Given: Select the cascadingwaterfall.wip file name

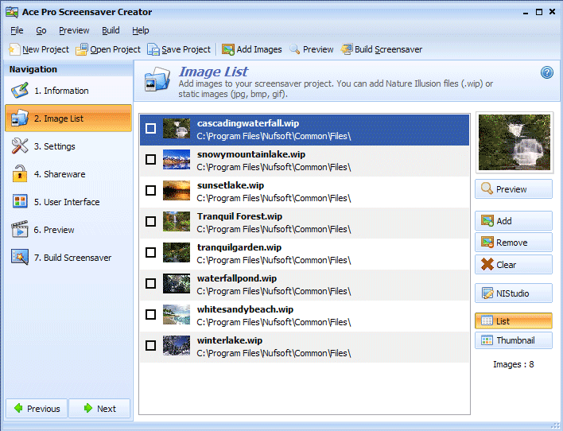Looking at the screenshot, I should [248, 123].
